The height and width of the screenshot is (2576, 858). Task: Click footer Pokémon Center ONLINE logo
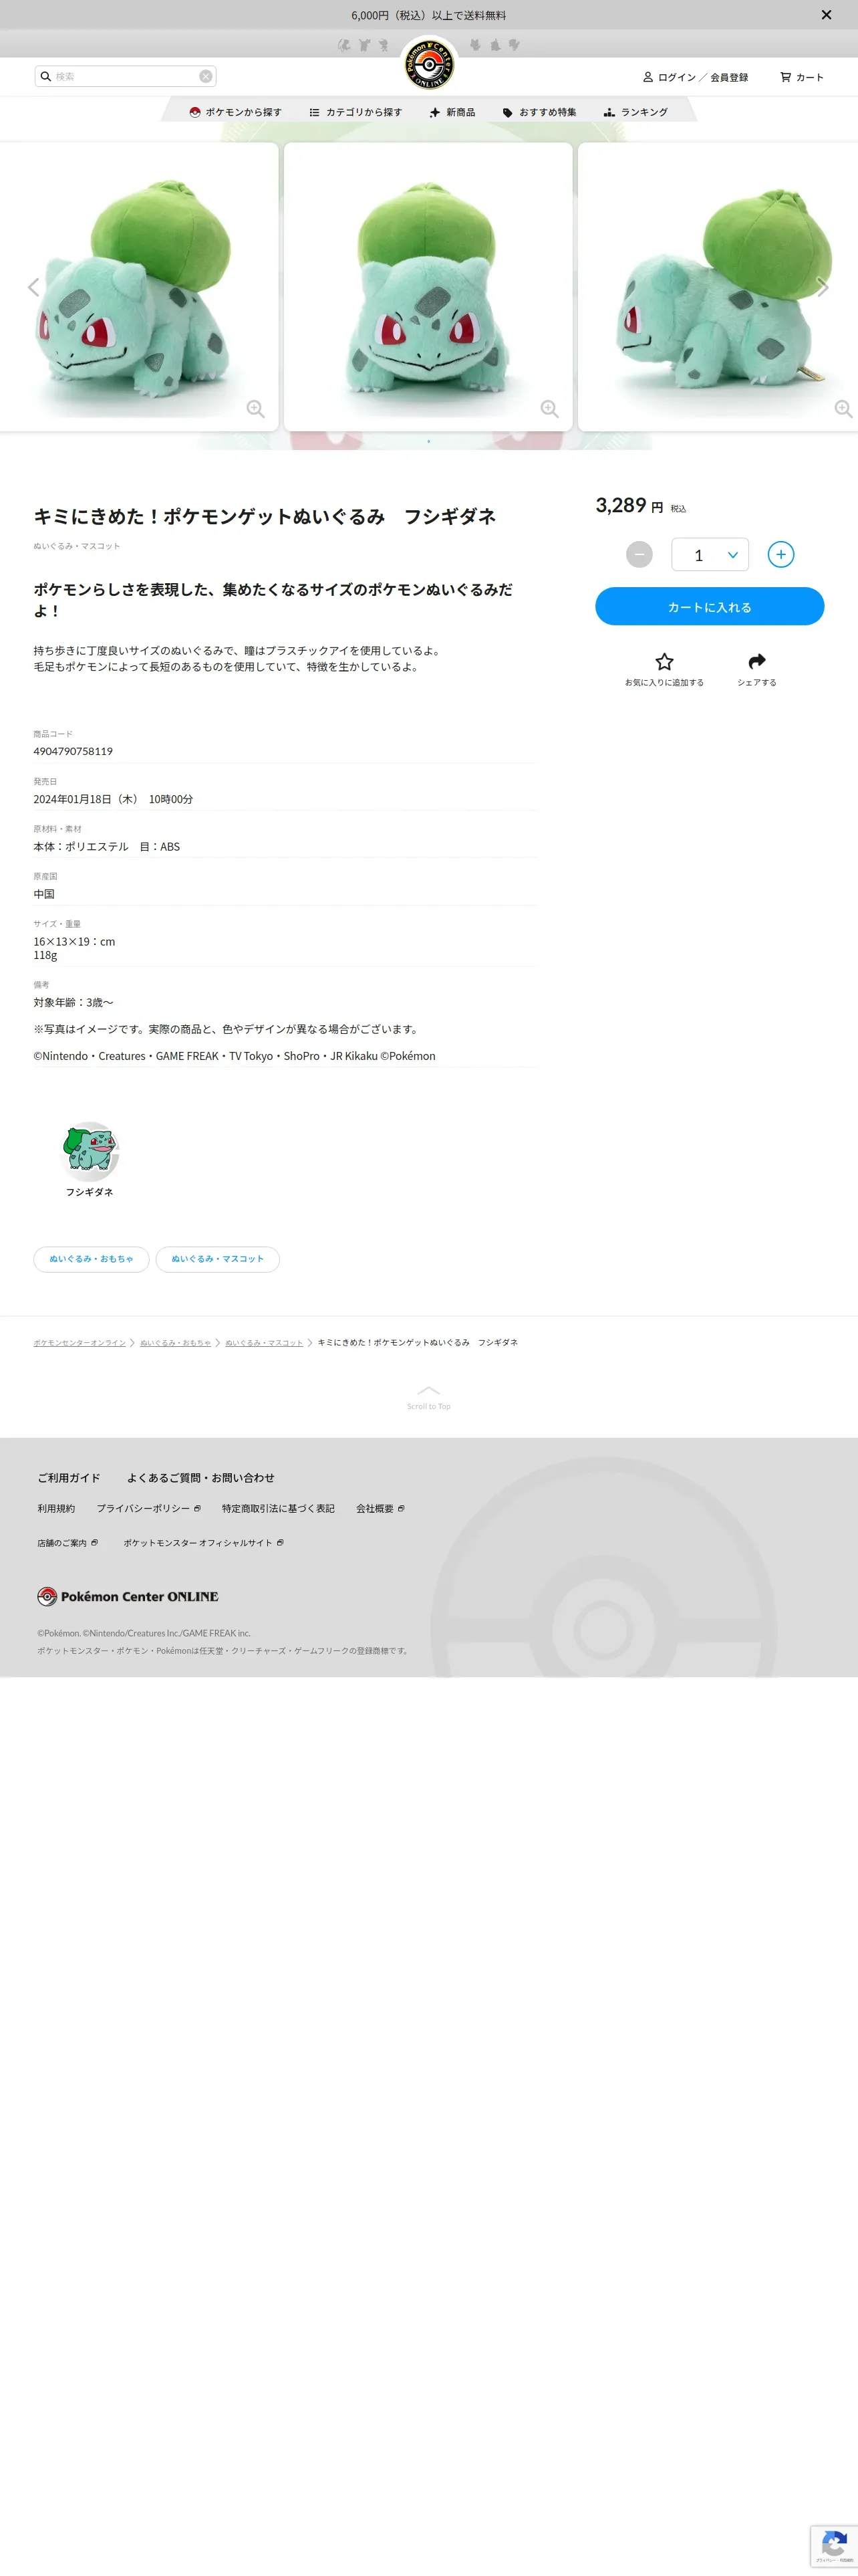tap(128, 1597)
